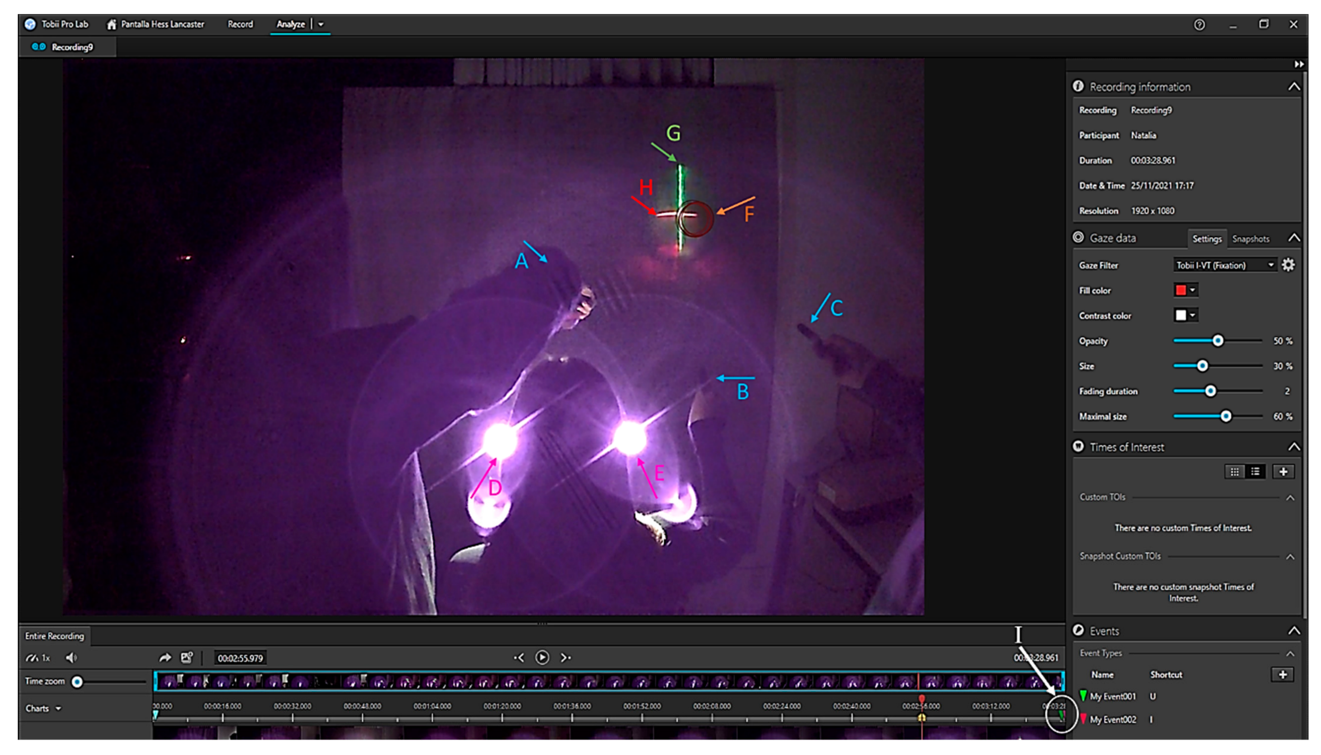
Task: Collapse the Recording information panel
Action: coord(1294,86)
